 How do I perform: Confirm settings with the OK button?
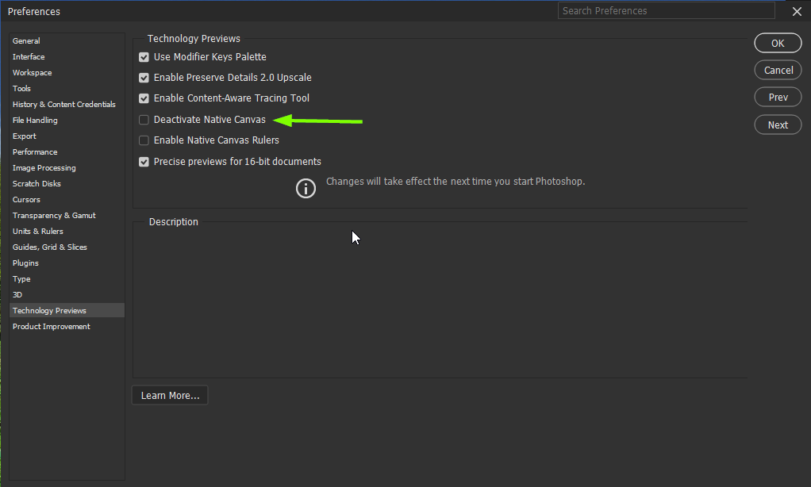click(778, 43)
